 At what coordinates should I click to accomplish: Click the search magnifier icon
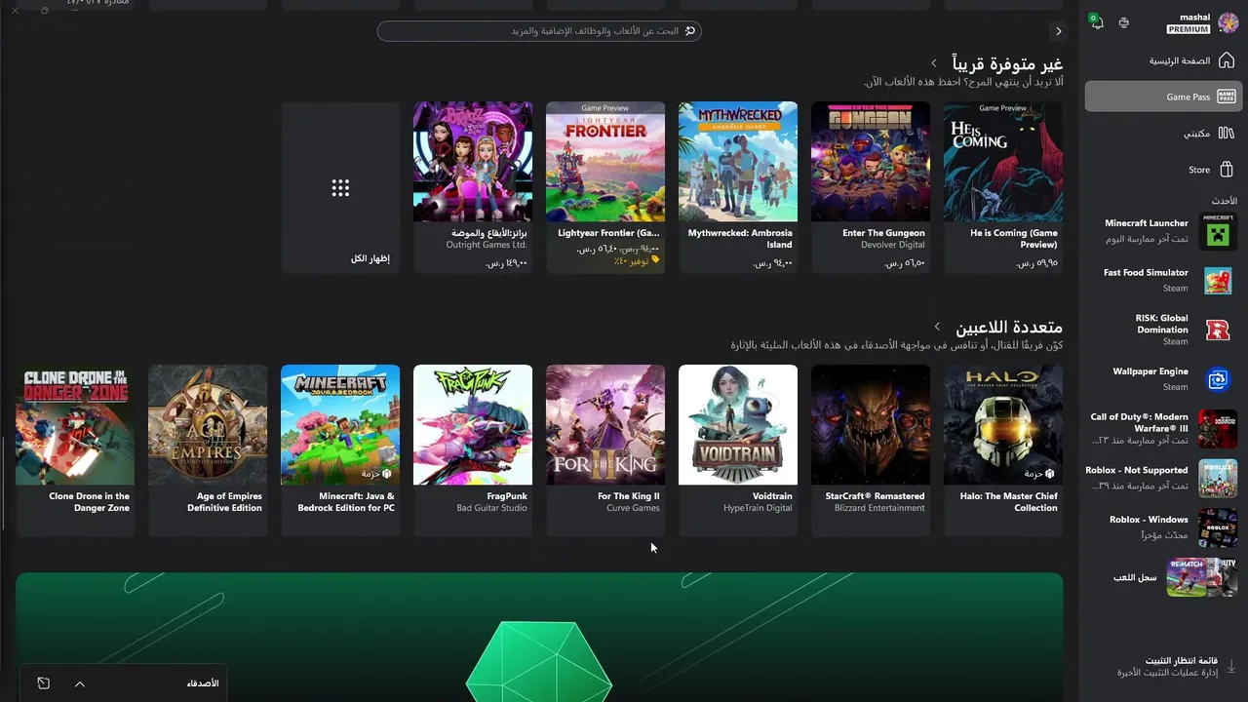pos(690,31)
